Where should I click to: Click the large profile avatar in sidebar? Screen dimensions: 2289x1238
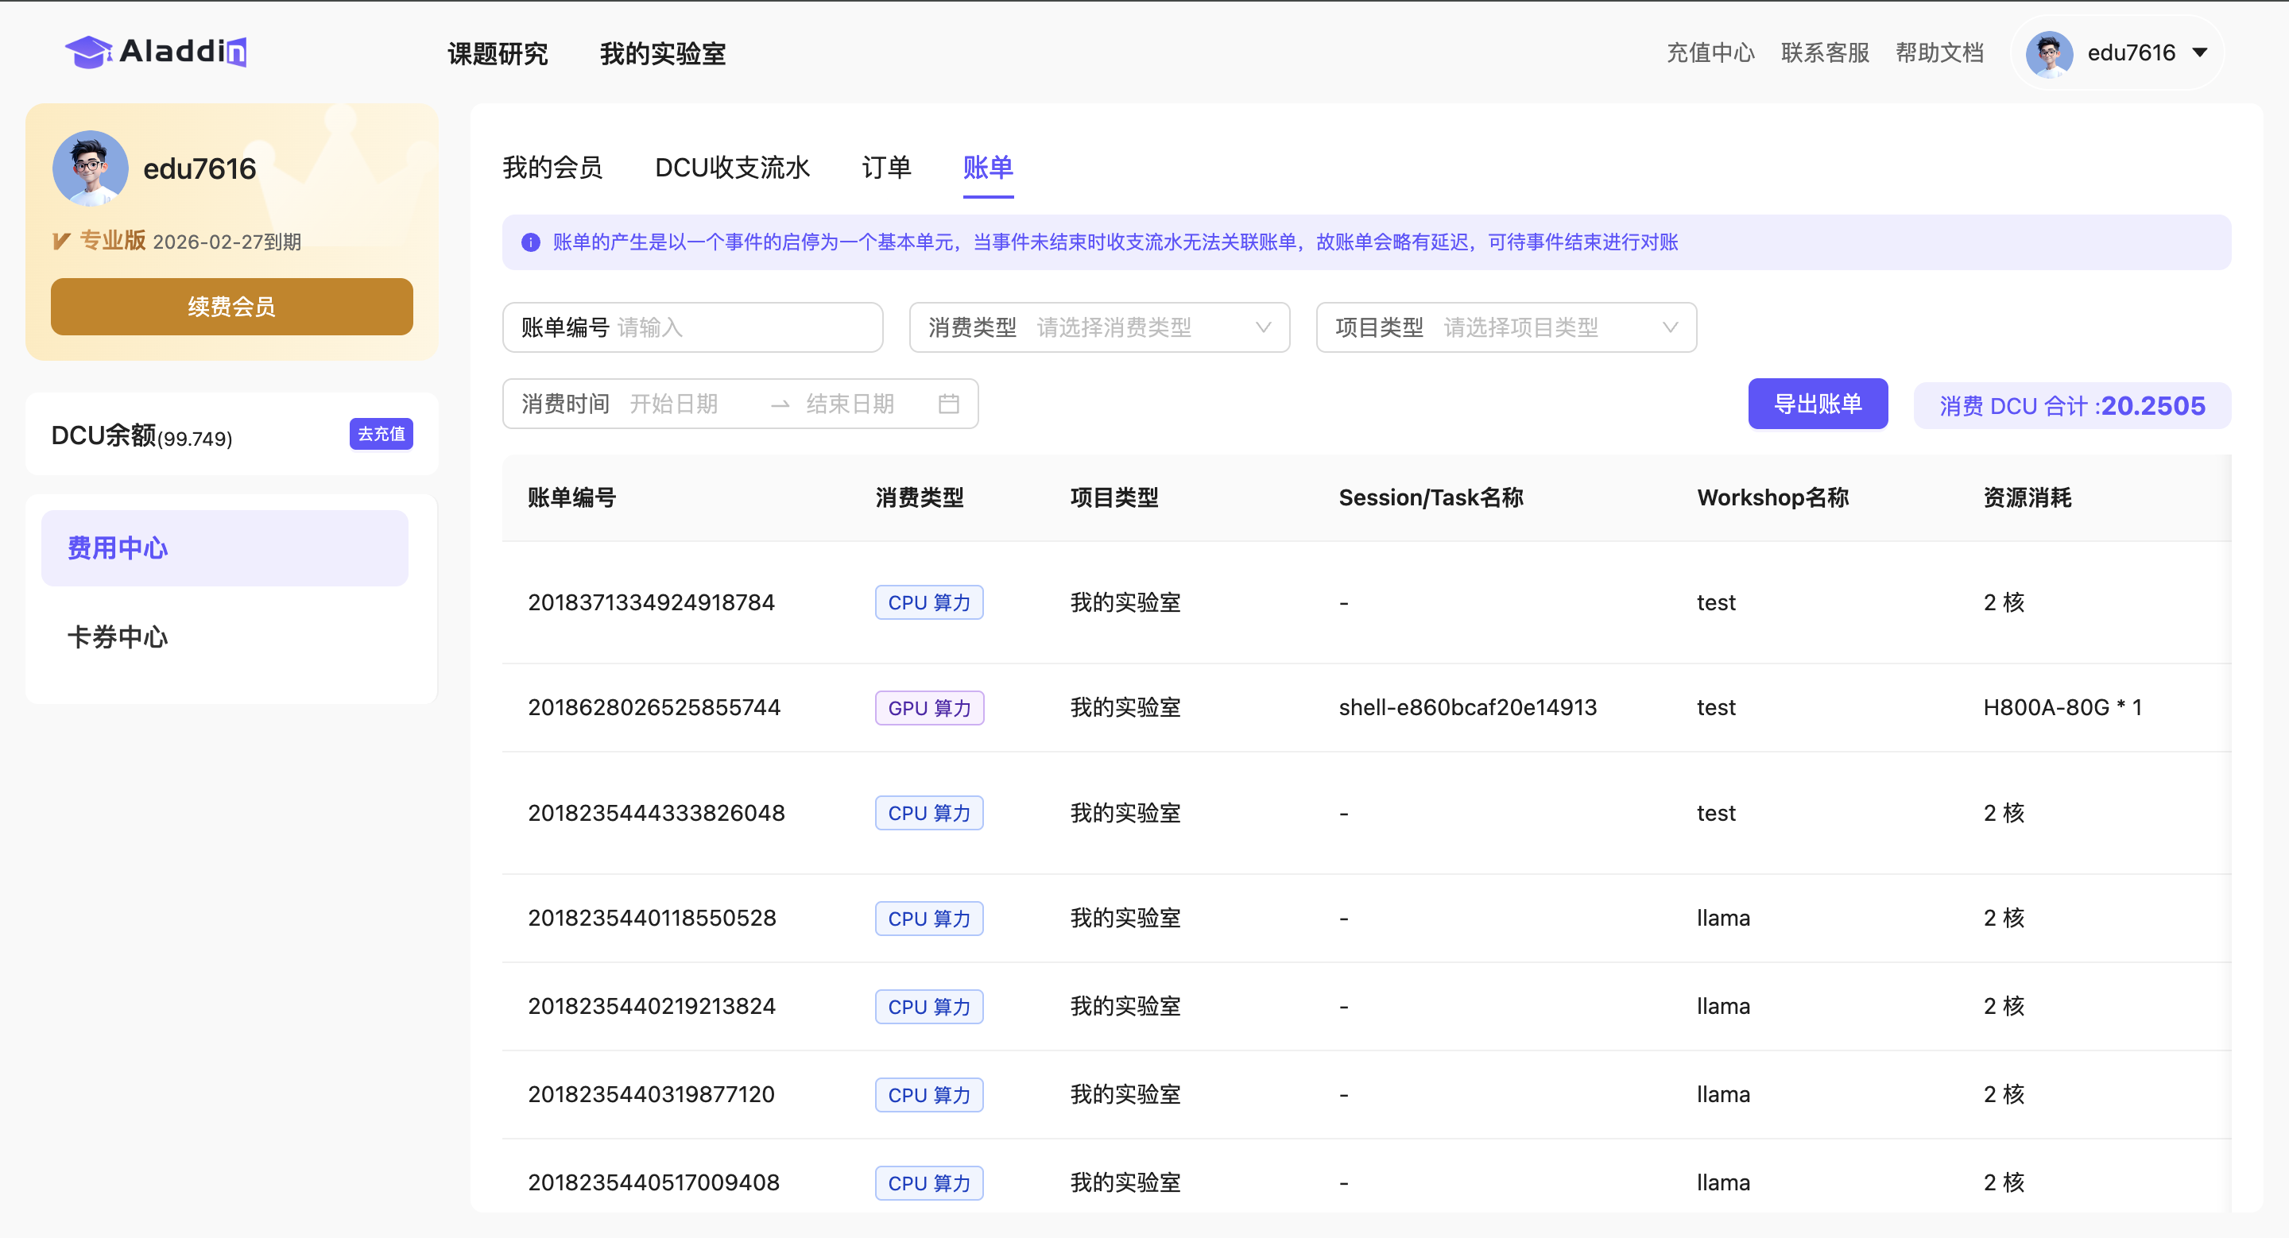pyautogui.click(x=90, y=168)
